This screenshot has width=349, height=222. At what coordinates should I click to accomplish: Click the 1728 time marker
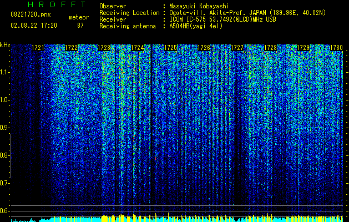(x=270, y=48)
